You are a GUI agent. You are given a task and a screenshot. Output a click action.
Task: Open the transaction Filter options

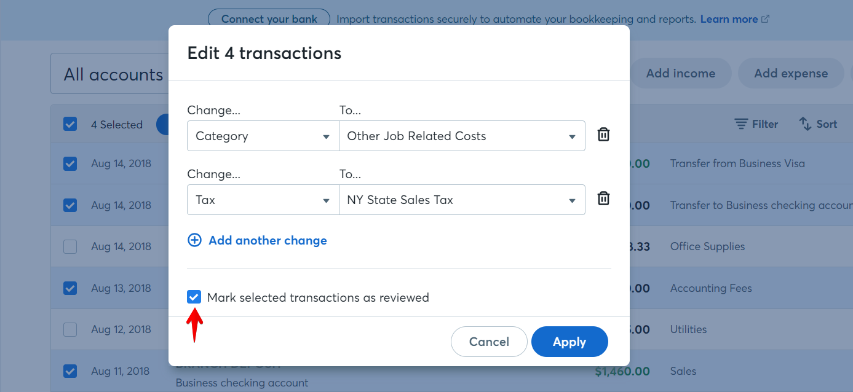pos(756,123)
